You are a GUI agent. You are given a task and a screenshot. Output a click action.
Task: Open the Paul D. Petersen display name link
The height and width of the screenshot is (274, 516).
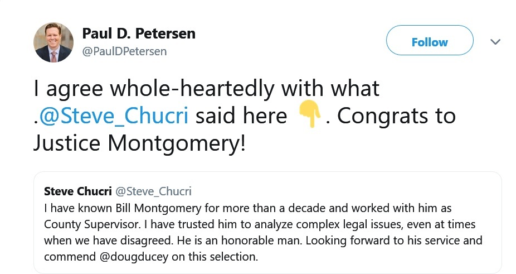(x=139, y=33)
